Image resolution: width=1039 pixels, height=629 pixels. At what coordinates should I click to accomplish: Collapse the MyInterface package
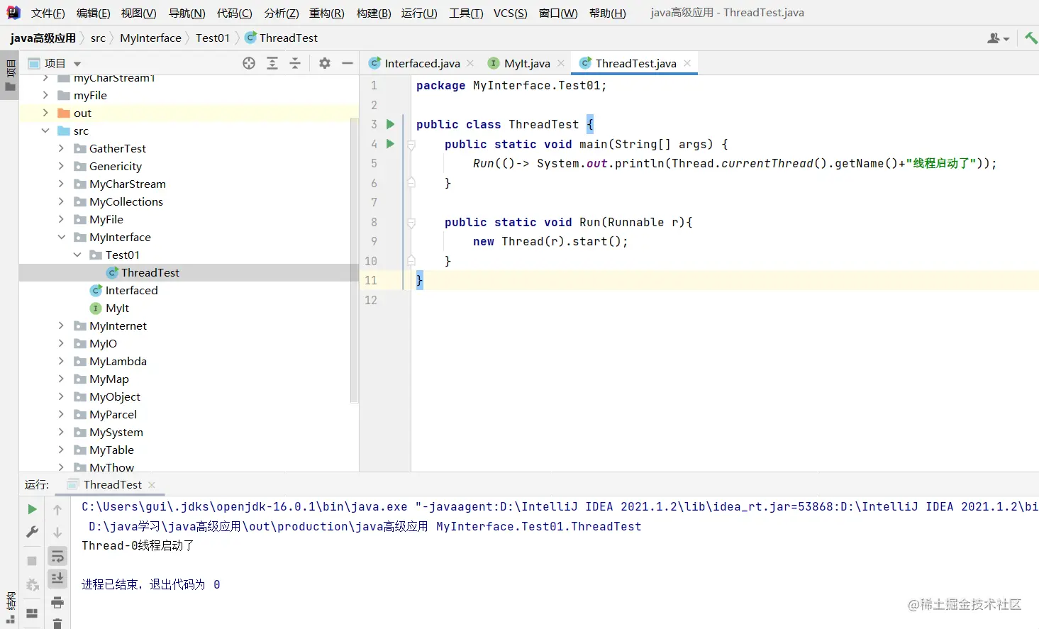pyautogui.click(x=61, y=237)
